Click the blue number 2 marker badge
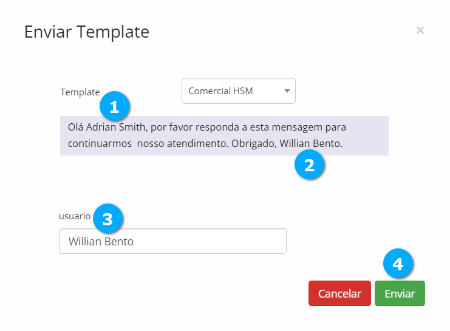 [310, 165]
